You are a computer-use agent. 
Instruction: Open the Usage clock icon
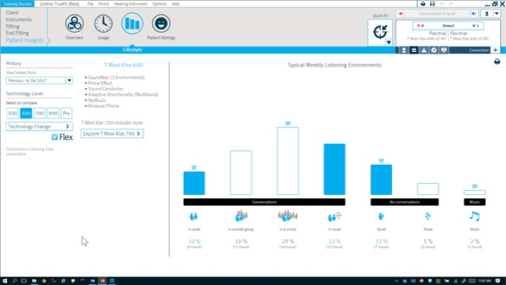click(103, 23)
